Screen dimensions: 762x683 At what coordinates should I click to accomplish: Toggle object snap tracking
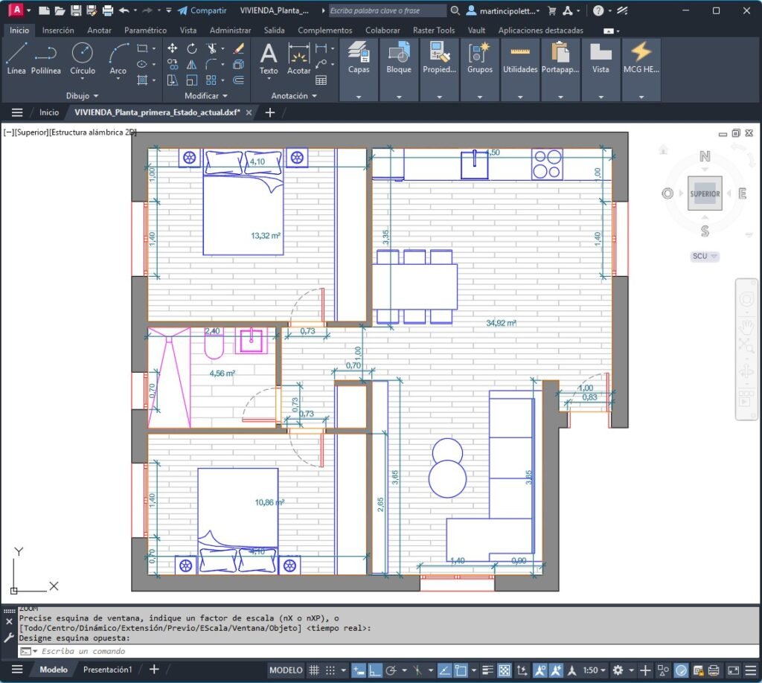[445, 670]
